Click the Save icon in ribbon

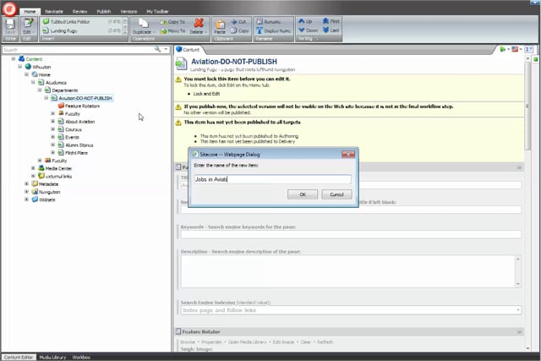coord(10,25)
